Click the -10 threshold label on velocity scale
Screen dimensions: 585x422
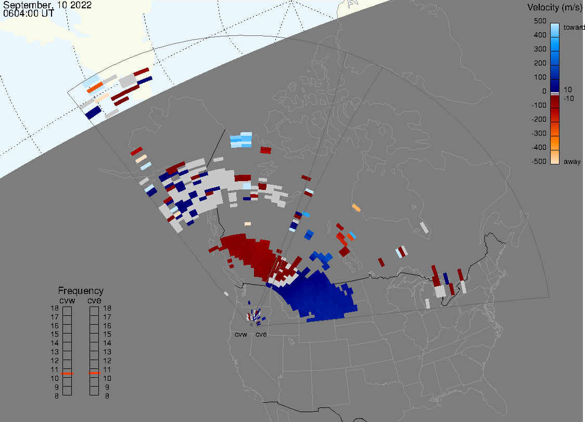click(x=569, y=98)
